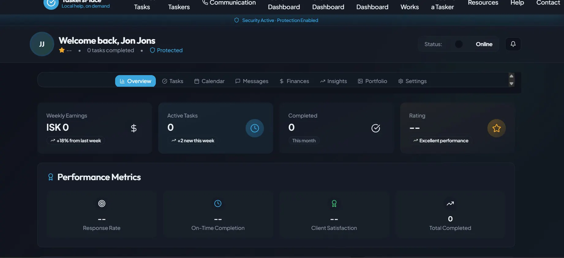564x258 pixels.
Task: Toggle the Online status switch
Action: point(459,44)
